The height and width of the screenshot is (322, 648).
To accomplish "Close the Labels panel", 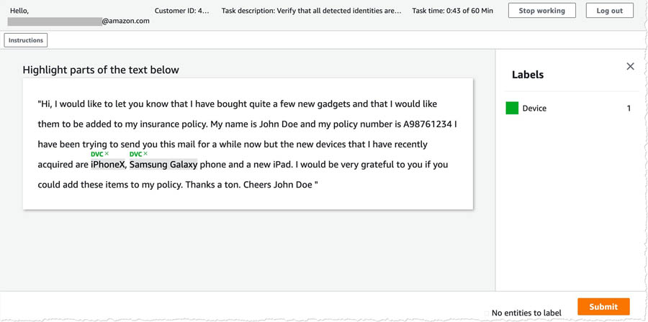I will (x=630, y=66).
